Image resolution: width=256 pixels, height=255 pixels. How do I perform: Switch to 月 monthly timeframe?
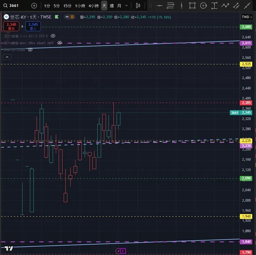point(119,6)
